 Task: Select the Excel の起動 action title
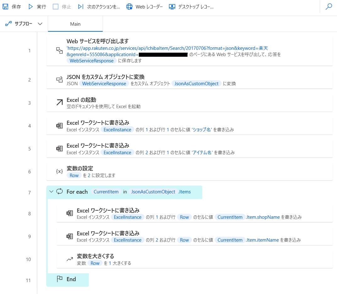pos(81,100)
